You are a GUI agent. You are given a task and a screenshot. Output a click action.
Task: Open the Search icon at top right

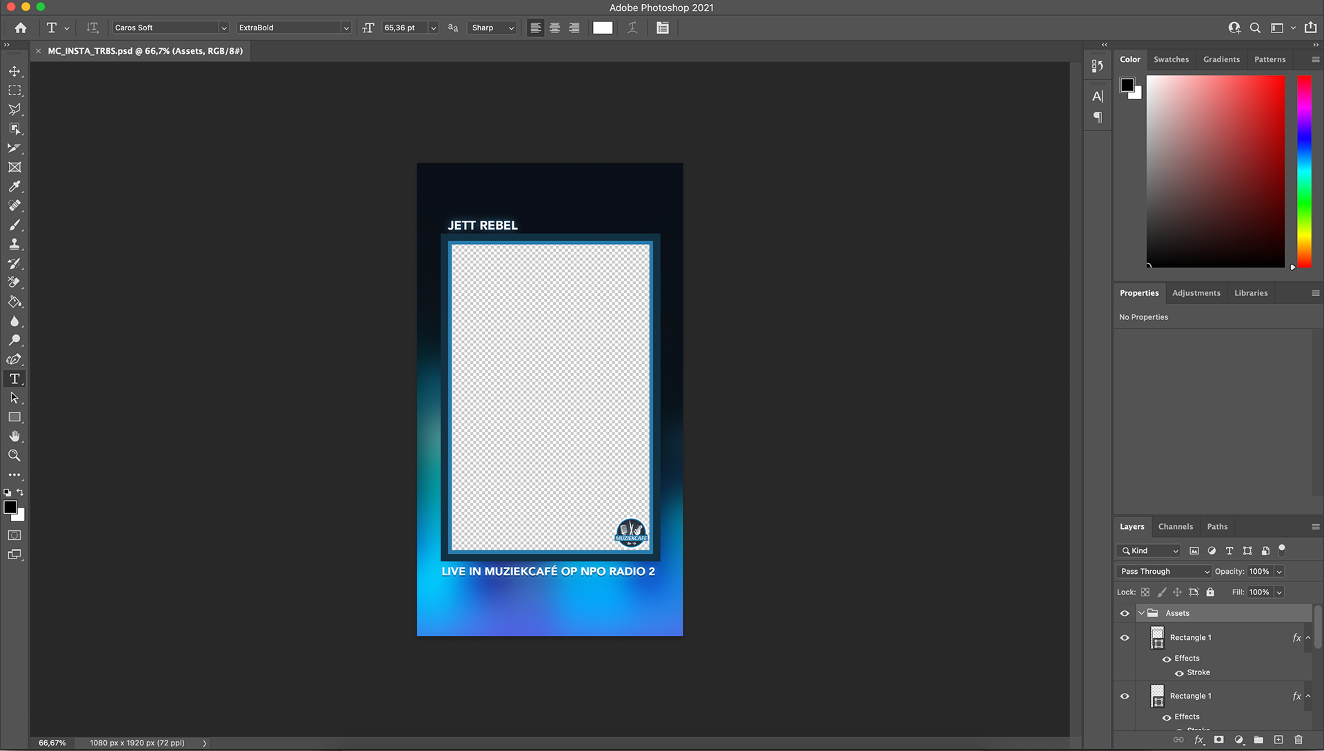point(1255,28)
